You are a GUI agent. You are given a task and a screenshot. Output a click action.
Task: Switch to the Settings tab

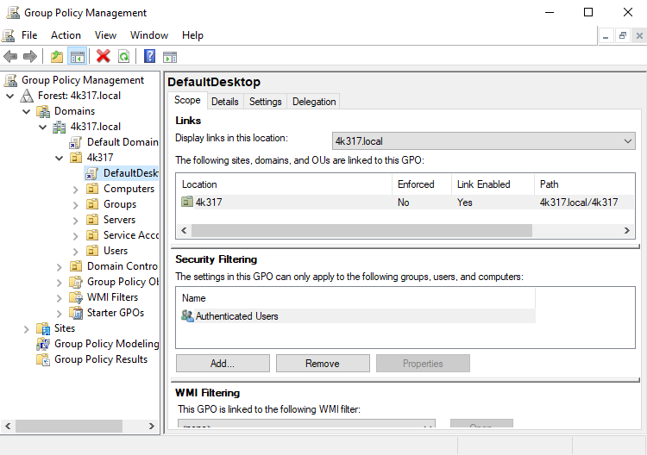265,102
